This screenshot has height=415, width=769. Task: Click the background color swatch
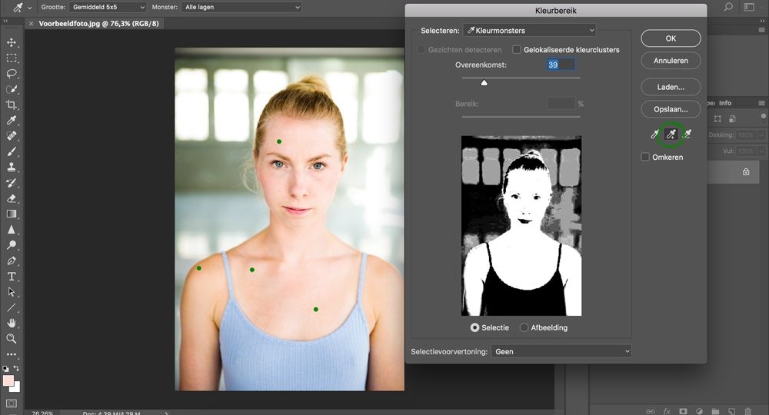[17, 388]
